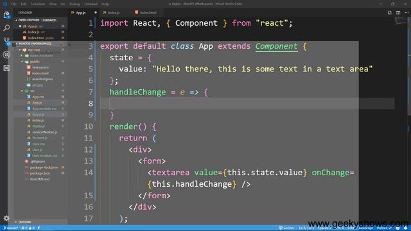
Task: Open the editor more actions ellipsis
Action: pos(407,13)
